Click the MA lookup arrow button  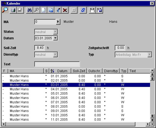tap(58, 22)
